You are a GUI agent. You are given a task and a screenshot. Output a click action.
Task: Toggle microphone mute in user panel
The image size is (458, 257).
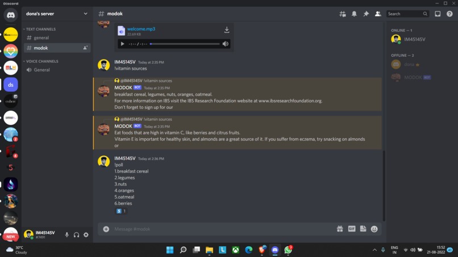(x=67, y=235)
